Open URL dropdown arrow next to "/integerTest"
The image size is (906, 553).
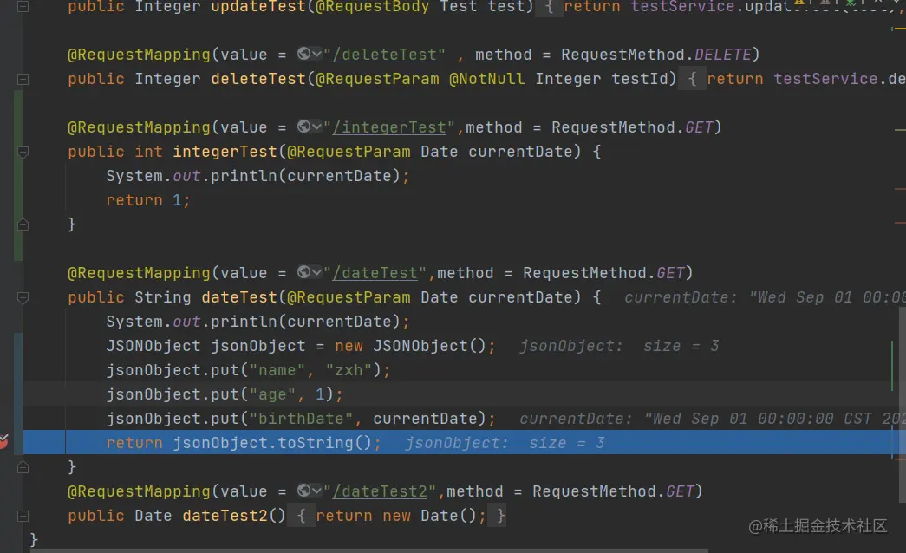pyautogui.click(x=316, y=127)
